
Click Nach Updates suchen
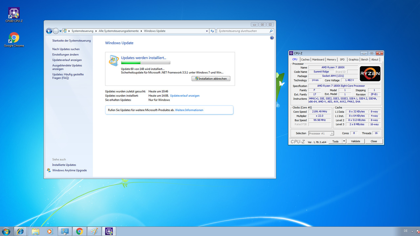pos(66,49)
